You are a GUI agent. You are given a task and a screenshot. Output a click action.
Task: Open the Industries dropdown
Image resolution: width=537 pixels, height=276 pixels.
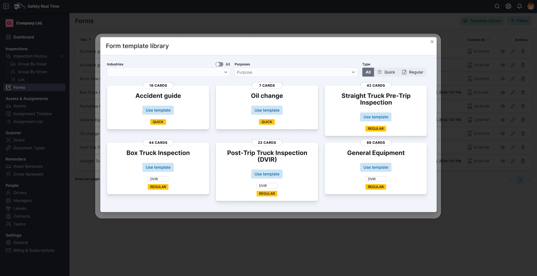tap(168, 72)
